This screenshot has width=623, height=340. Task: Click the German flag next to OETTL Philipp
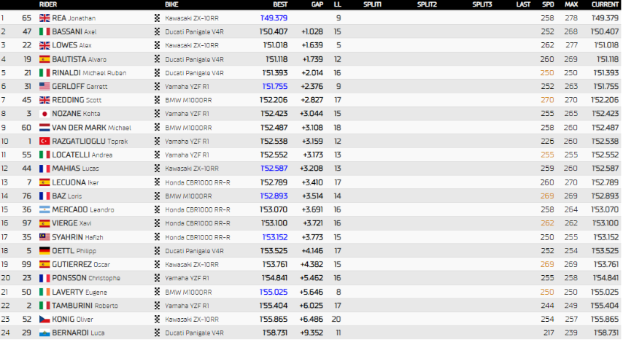(44, 251)
